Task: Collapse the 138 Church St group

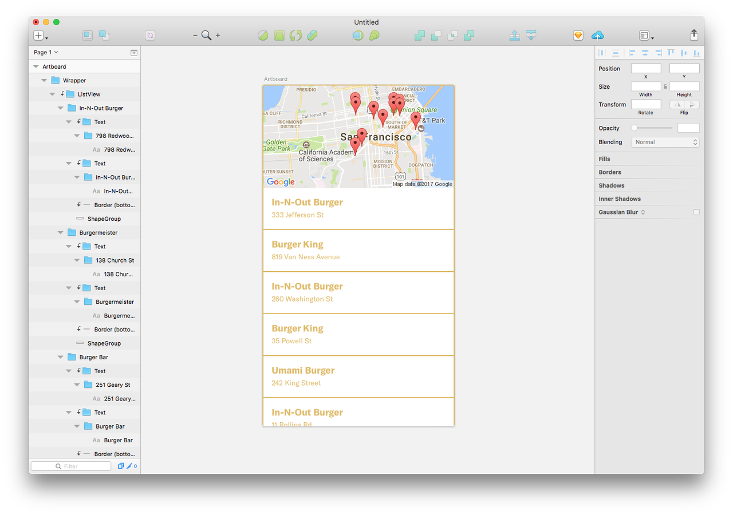Action: (77, 260)
